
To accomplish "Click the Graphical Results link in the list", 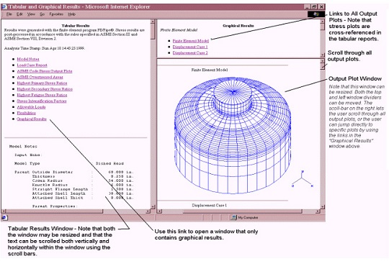I will tap(32, 119).
